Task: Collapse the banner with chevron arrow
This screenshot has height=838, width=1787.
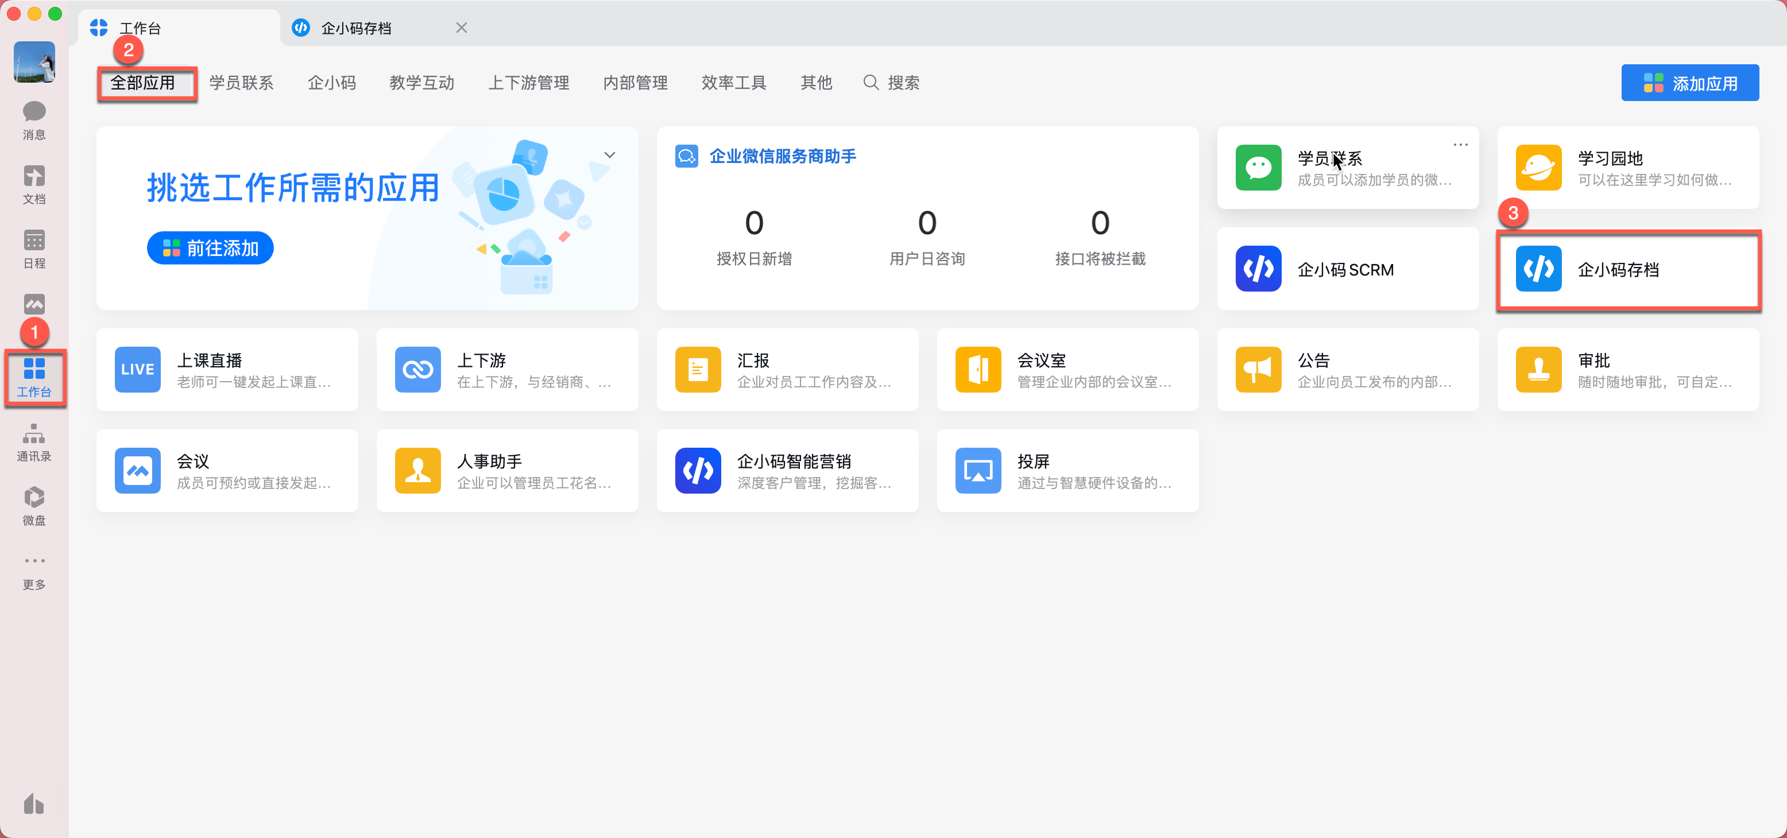Action: [610, 156]
